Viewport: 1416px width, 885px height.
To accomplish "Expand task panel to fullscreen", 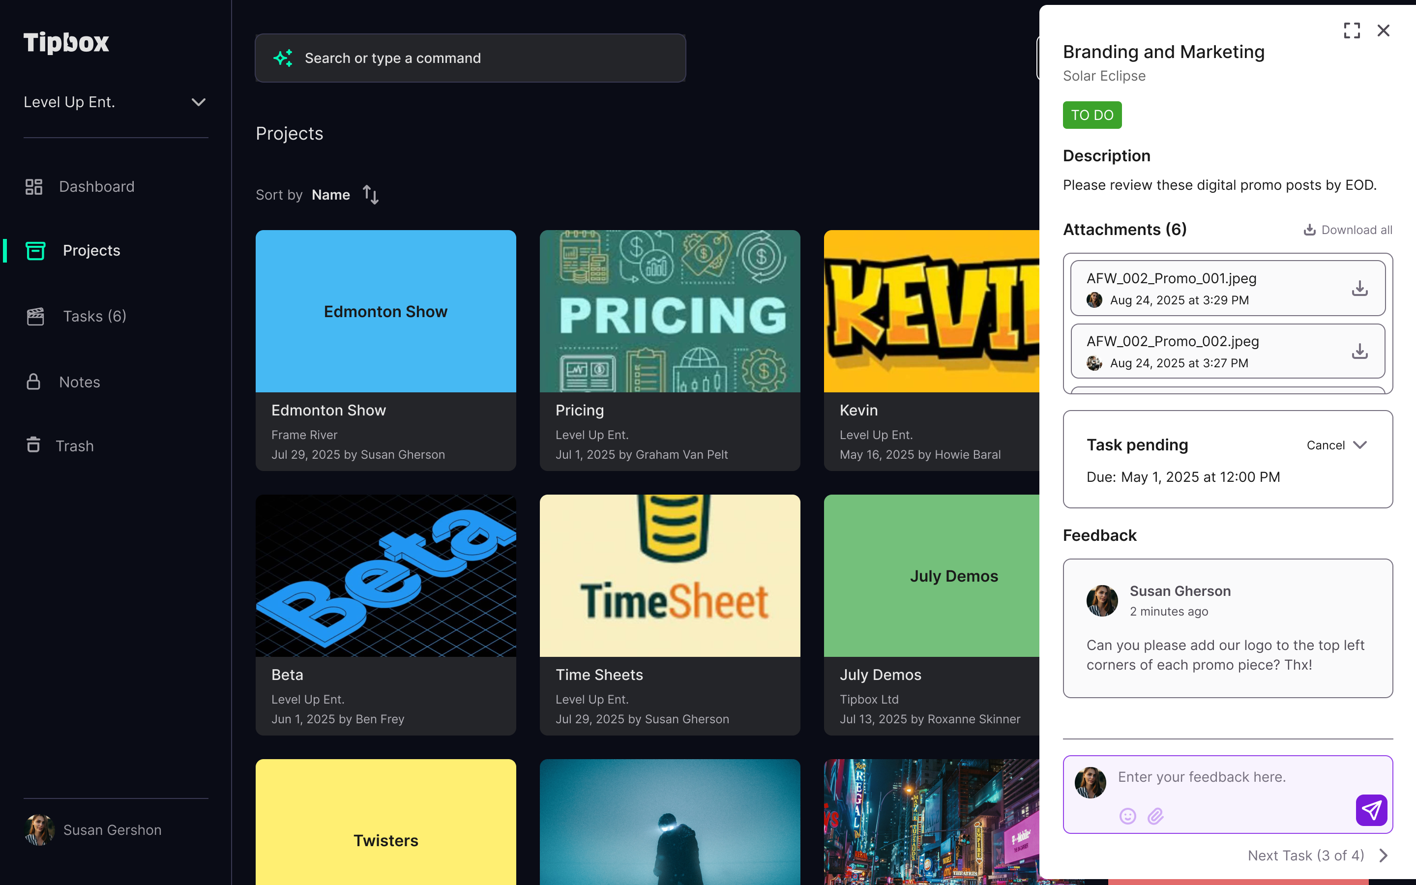I will coord(1352,30).
